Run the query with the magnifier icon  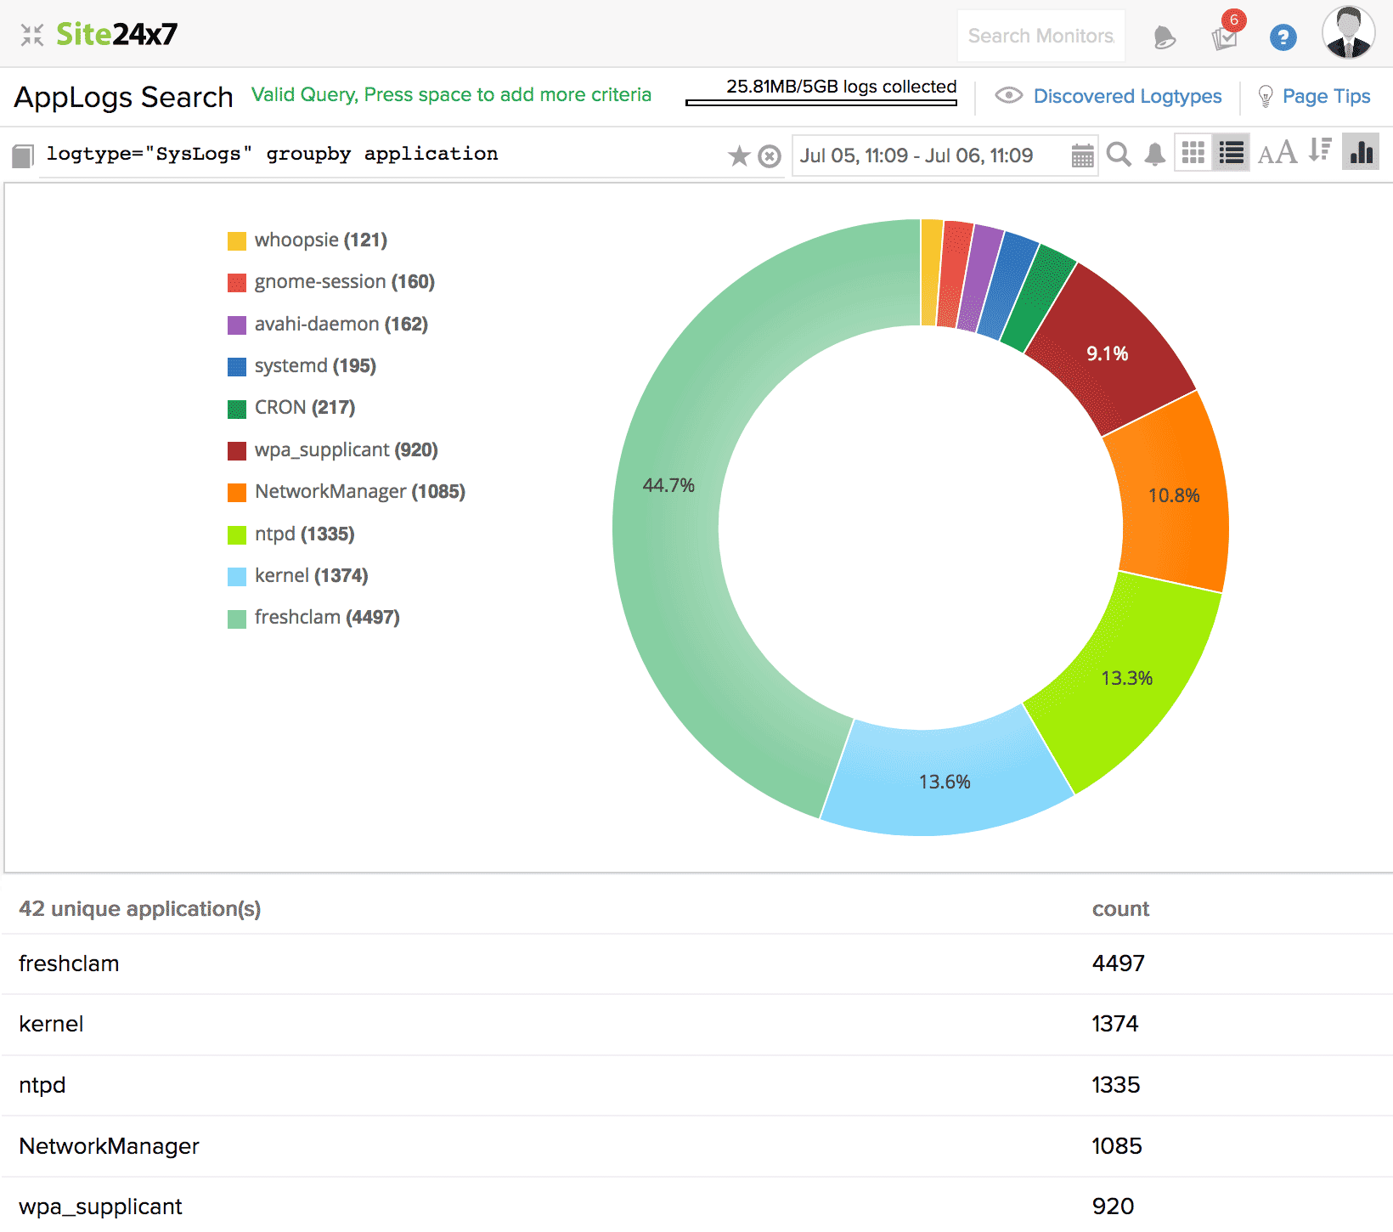pos(1119,155)
